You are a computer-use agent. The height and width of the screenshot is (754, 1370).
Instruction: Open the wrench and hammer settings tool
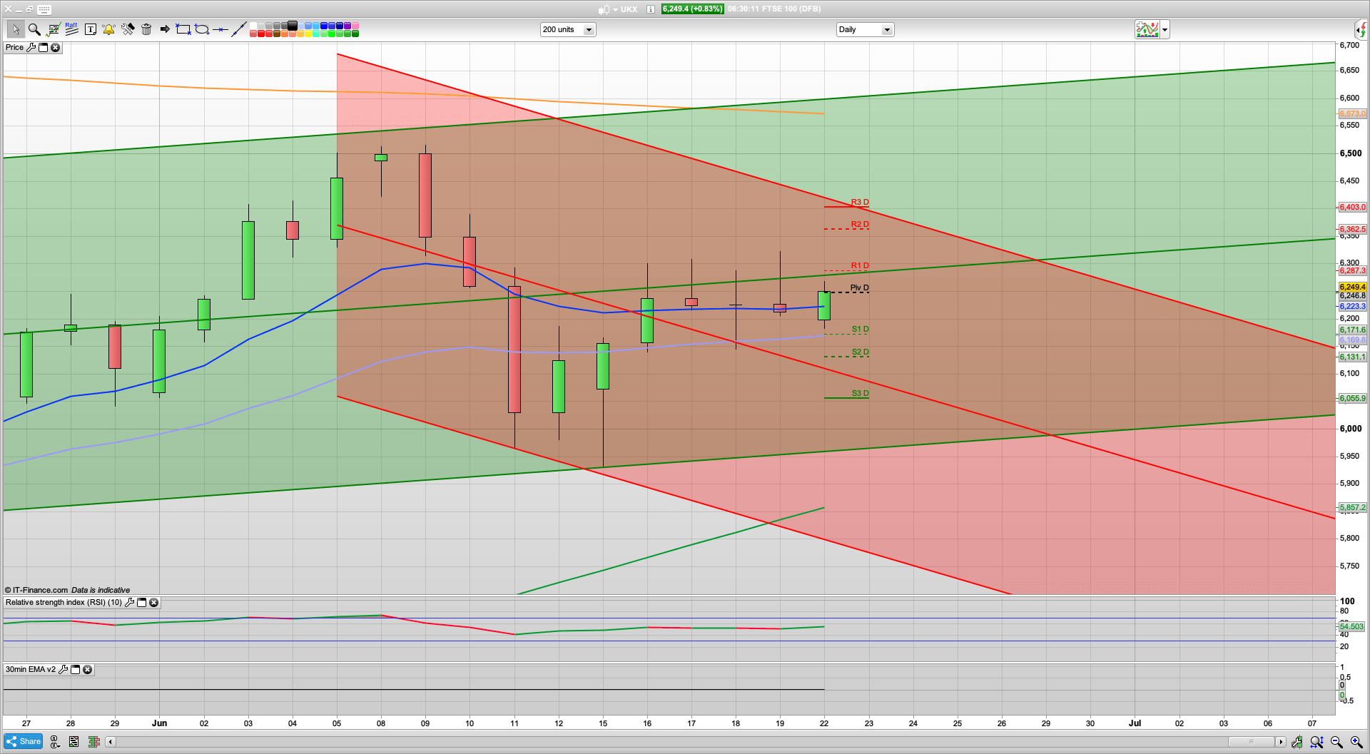(x=128, y=29)
